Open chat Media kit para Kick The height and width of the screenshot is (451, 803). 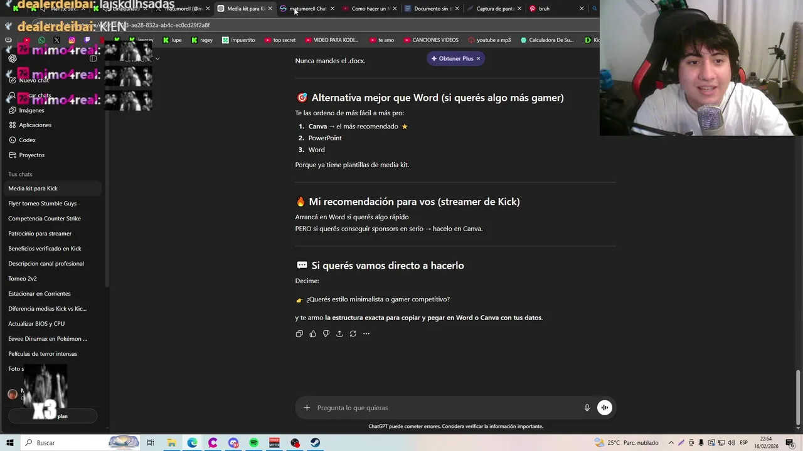[53, 189]
